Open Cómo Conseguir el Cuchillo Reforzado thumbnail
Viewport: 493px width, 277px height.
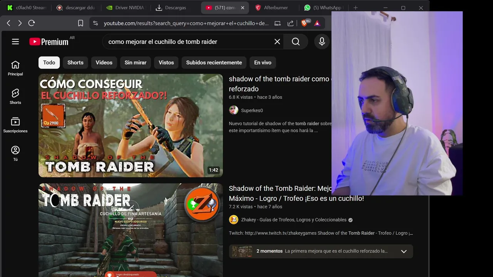(131, 125)
